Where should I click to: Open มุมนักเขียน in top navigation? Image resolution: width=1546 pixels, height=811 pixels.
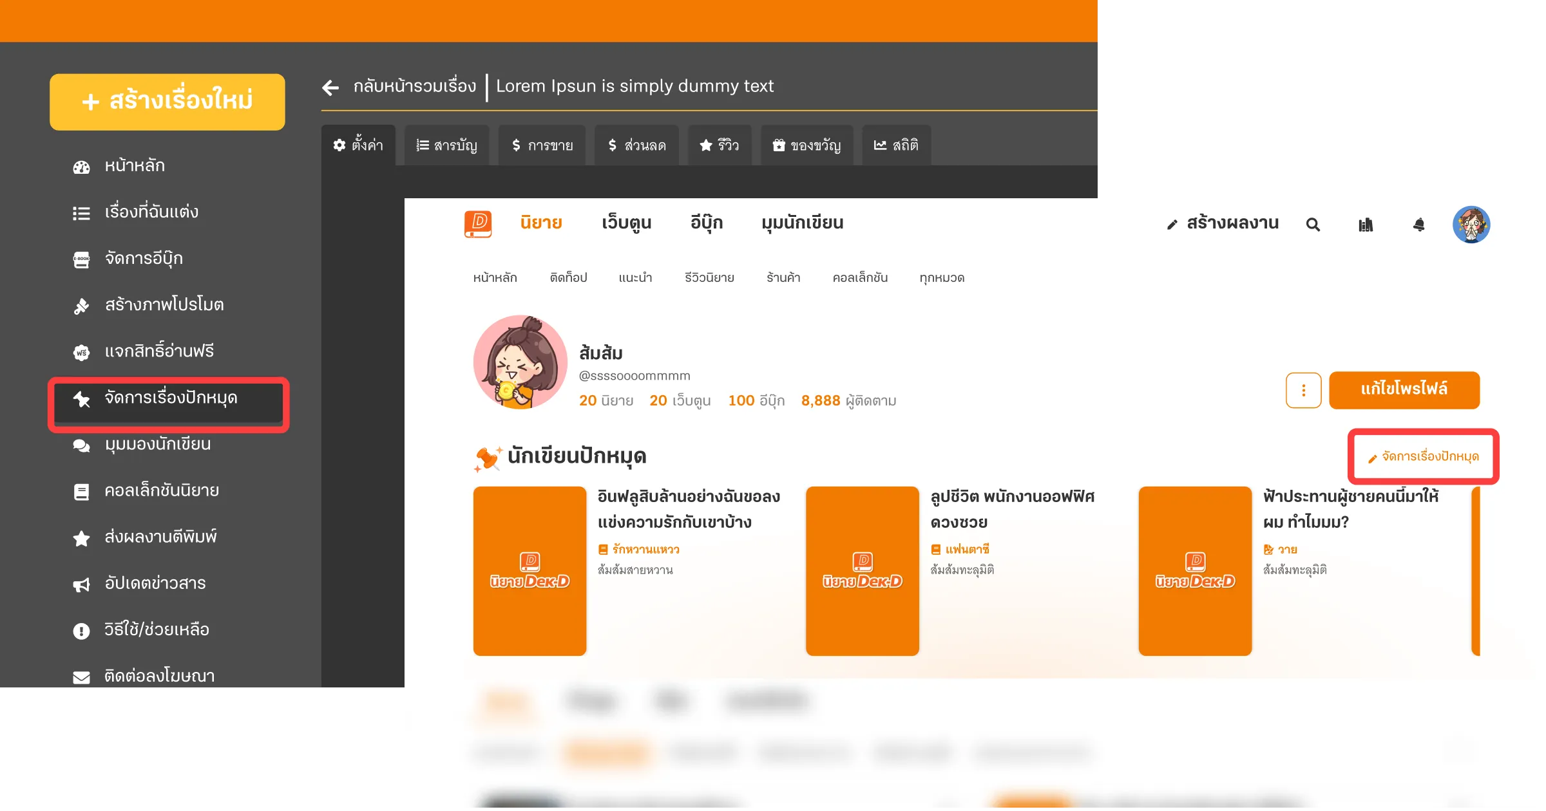click(802, 223)
